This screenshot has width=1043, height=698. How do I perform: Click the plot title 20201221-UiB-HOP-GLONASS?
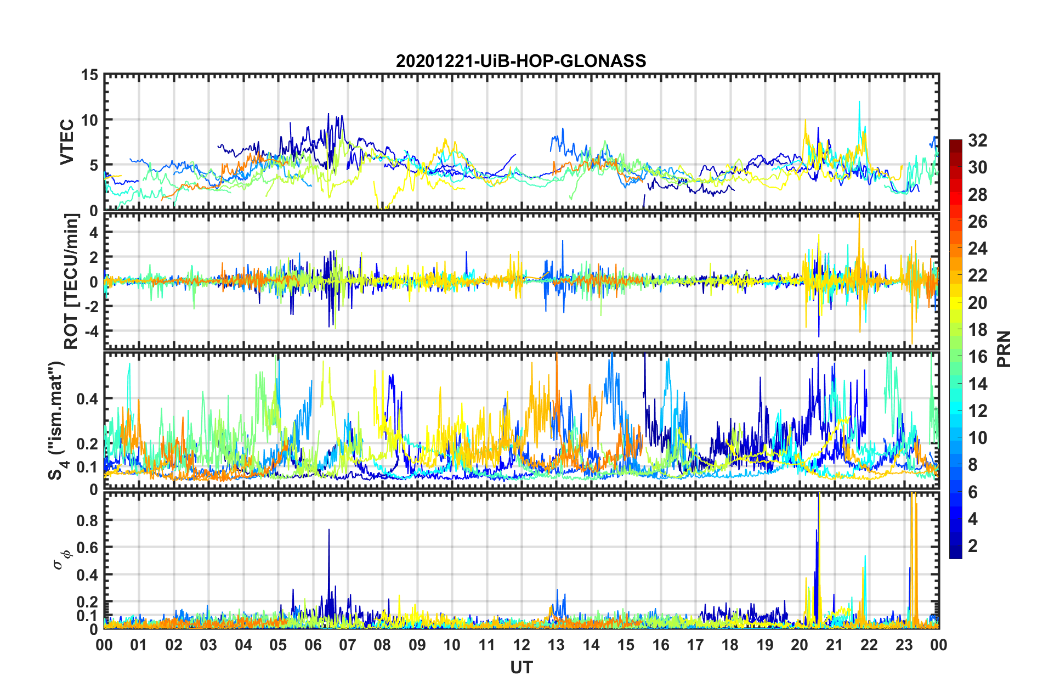(521, 60)
